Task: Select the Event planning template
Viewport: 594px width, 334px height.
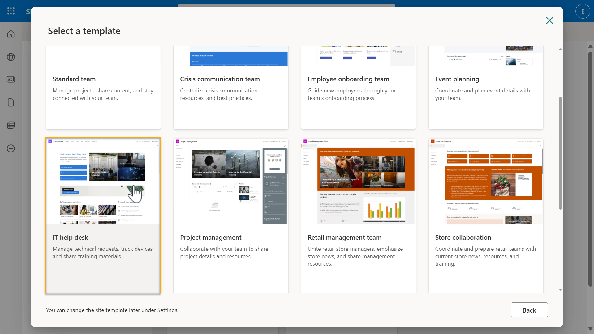Action: tap(486, 87)
